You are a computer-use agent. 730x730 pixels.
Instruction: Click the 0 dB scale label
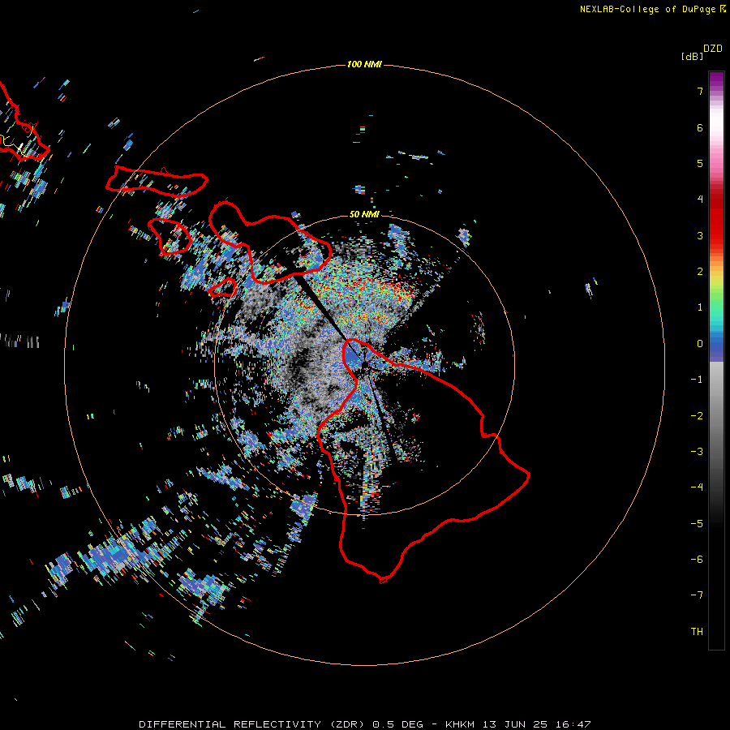pyautogui.click(x=700, y=344)
